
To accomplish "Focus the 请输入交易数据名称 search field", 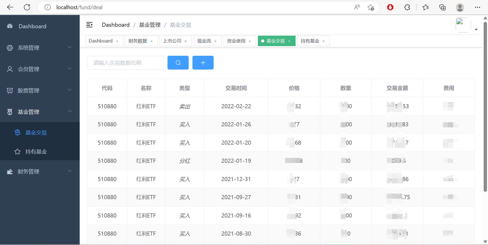I will (x=125, y=63).
